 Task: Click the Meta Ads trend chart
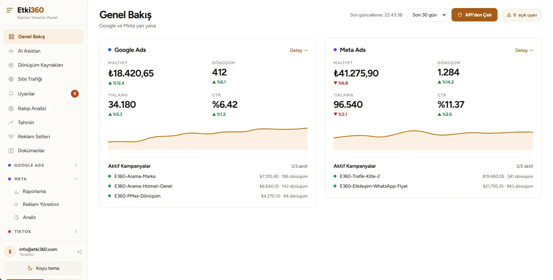pyautogui.click(x=433, y=140)
